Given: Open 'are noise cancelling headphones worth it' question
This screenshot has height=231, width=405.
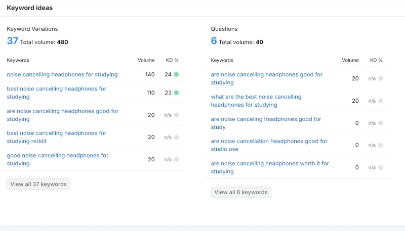Looking at the screenshot, I should (270, 167).
